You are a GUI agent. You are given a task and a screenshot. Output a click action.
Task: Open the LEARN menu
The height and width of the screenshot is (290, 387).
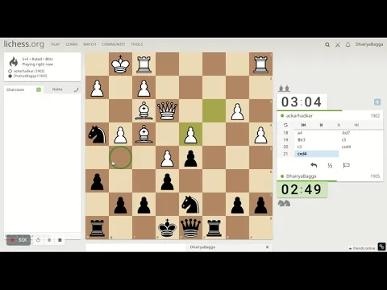tap(72, 44)
